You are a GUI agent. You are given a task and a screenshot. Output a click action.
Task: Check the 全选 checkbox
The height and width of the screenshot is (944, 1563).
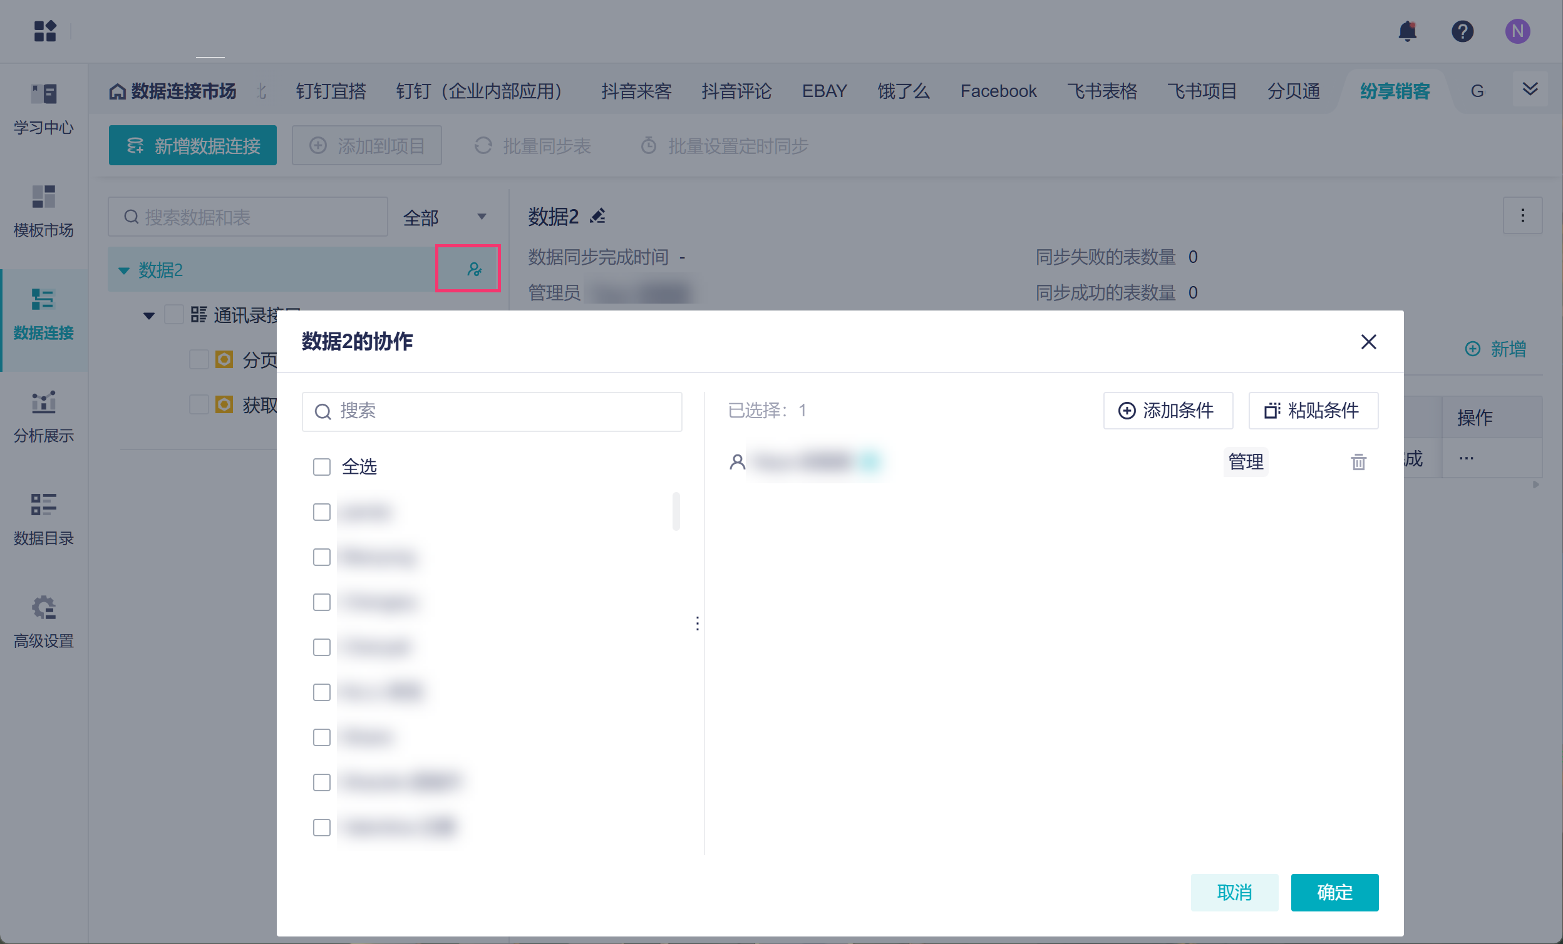(x=322, y=466)
